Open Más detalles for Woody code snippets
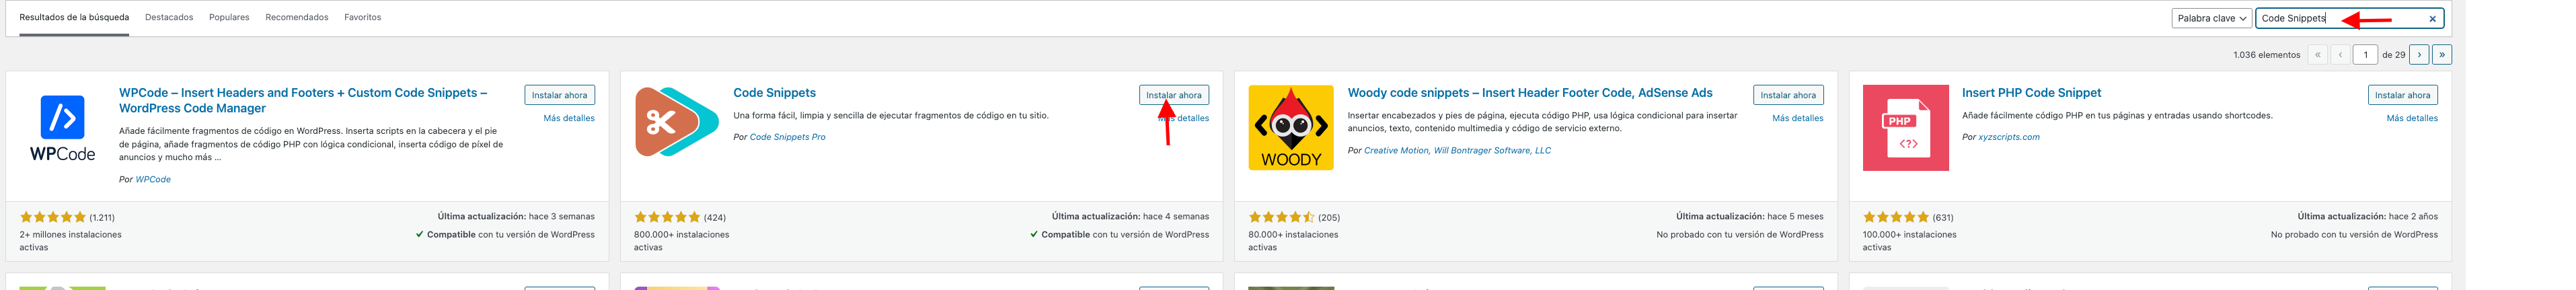This screenshot has width=2576, height=290. click(x=1797, y=118)
